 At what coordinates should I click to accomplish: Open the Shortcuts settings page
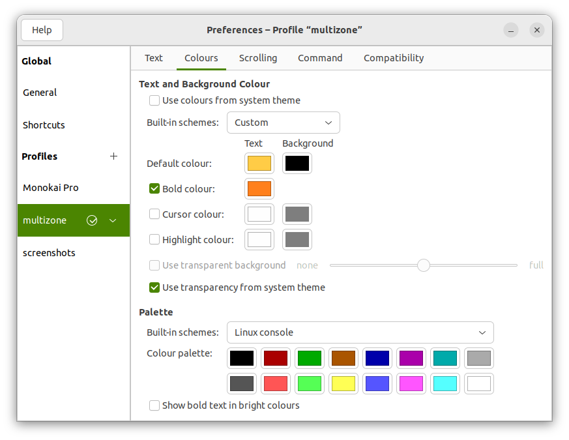[x=44, y=125]
